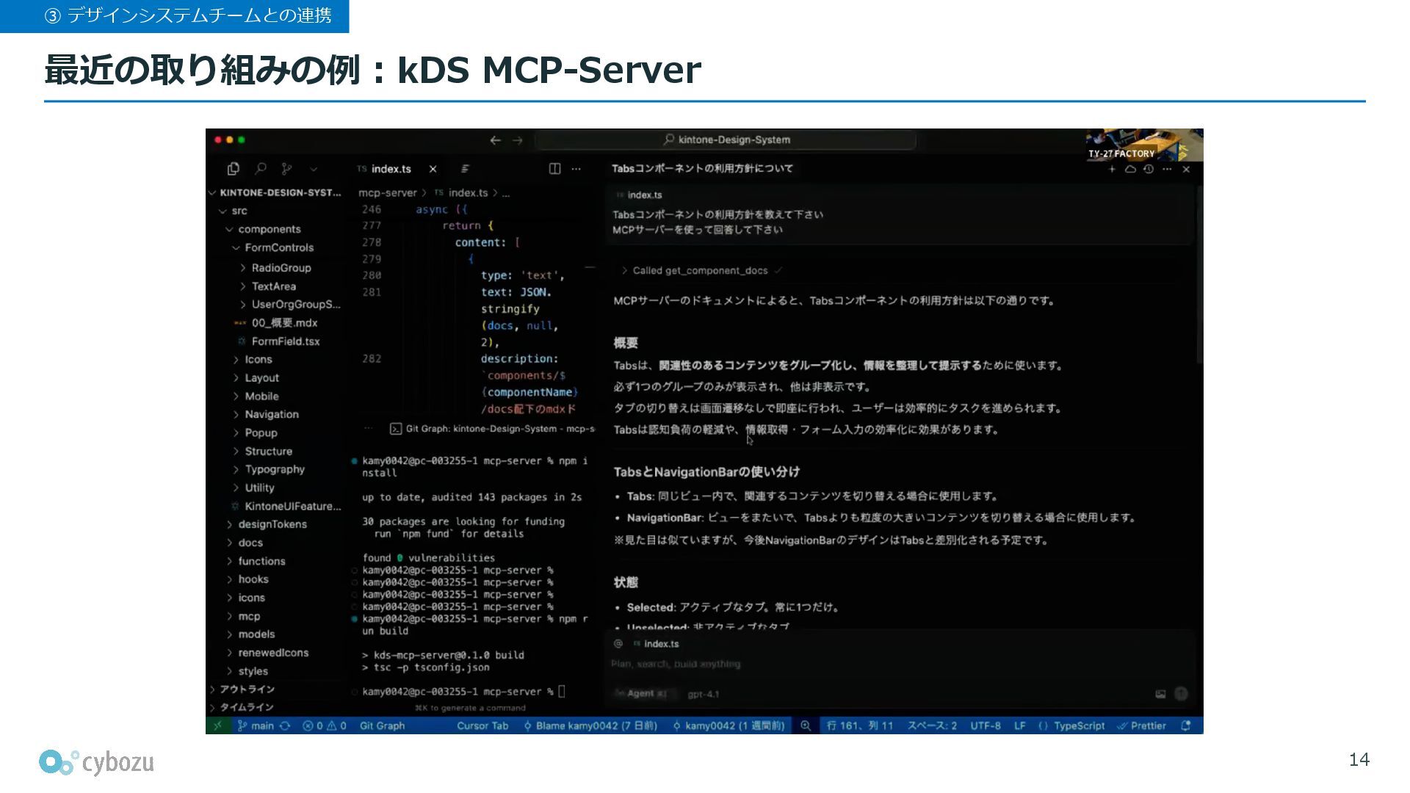Click the kintone-Design-System search bar
Screen dimensions: 1410x793
point(726,140)
